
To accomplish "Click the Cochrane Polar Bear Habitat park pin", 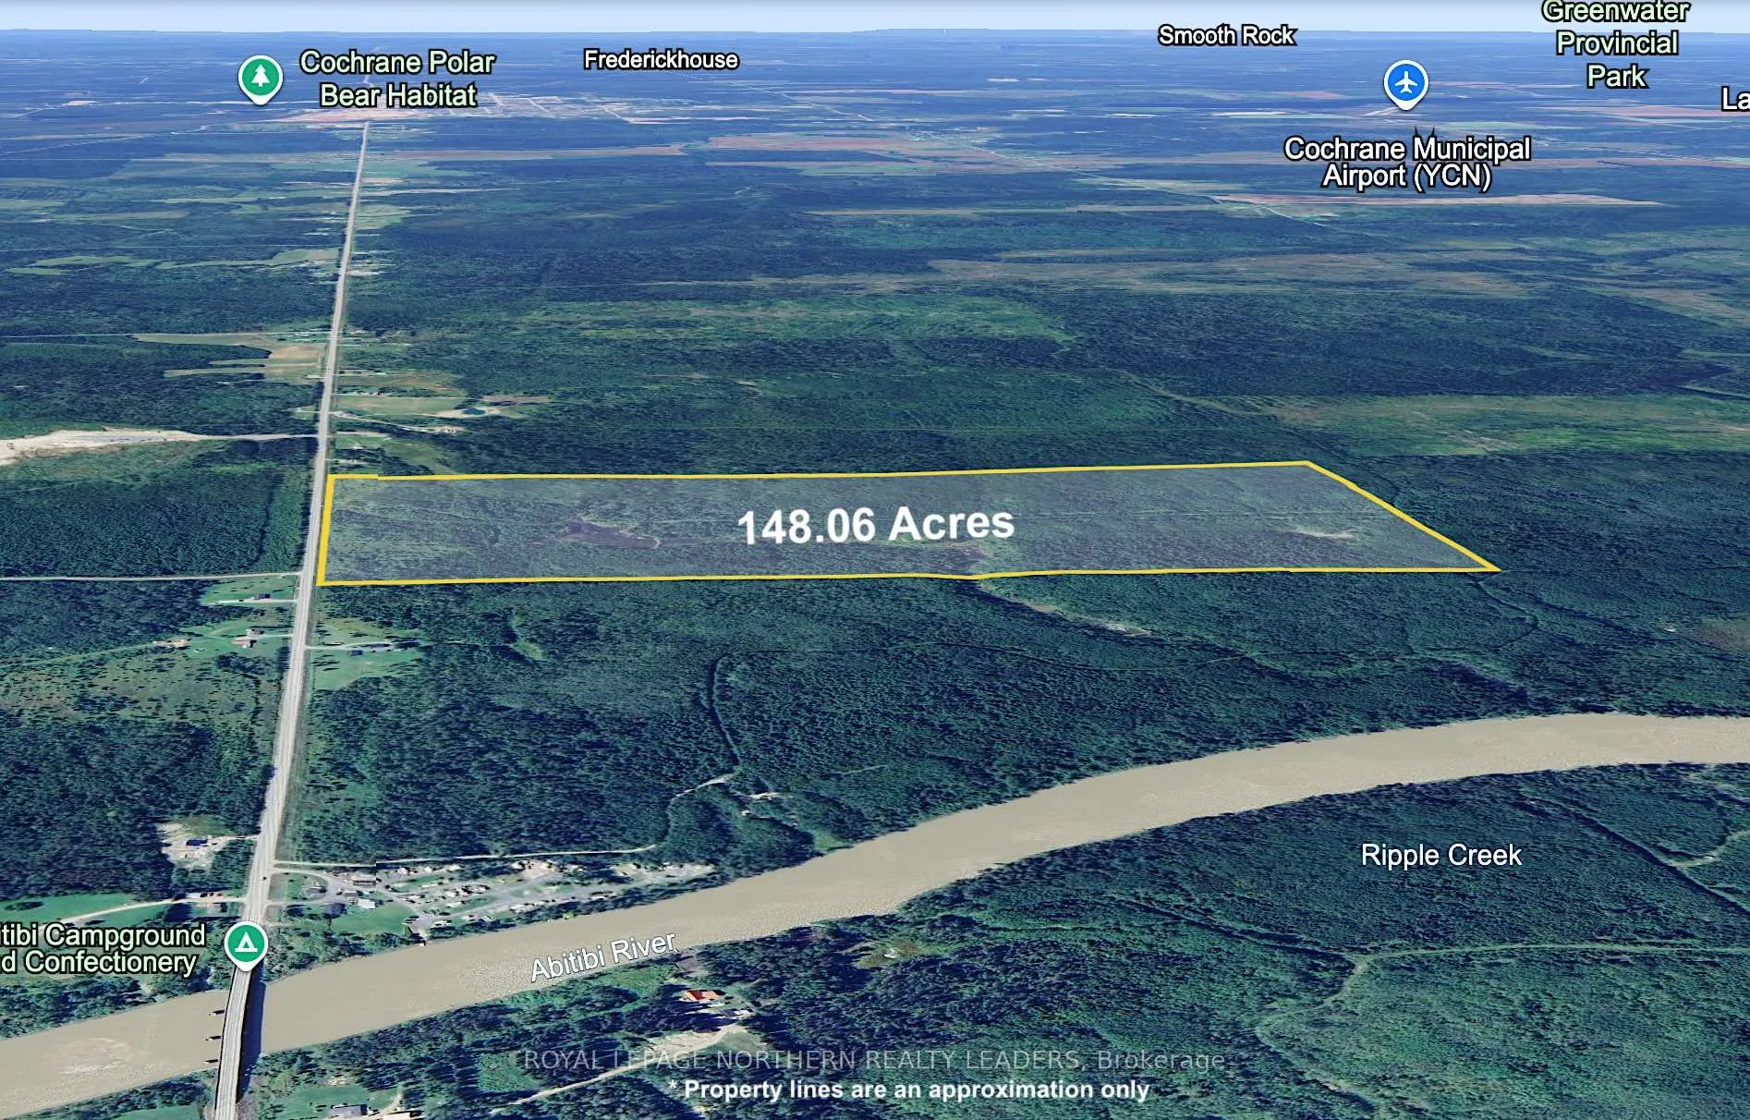I will click(x=261, y=79).
